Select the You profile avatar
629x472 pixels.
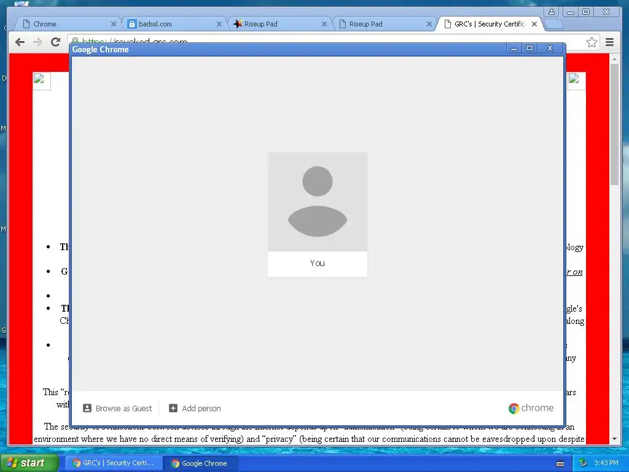coord(318,202)
